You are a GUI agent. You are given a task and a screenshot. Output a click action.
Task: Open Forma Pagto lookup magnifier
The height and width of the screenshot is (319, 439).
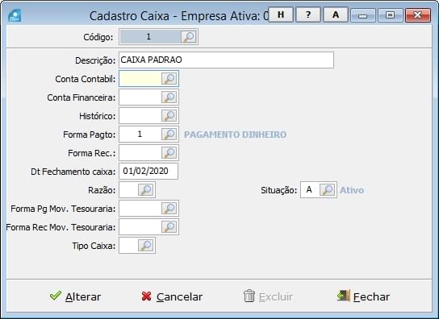169,135
